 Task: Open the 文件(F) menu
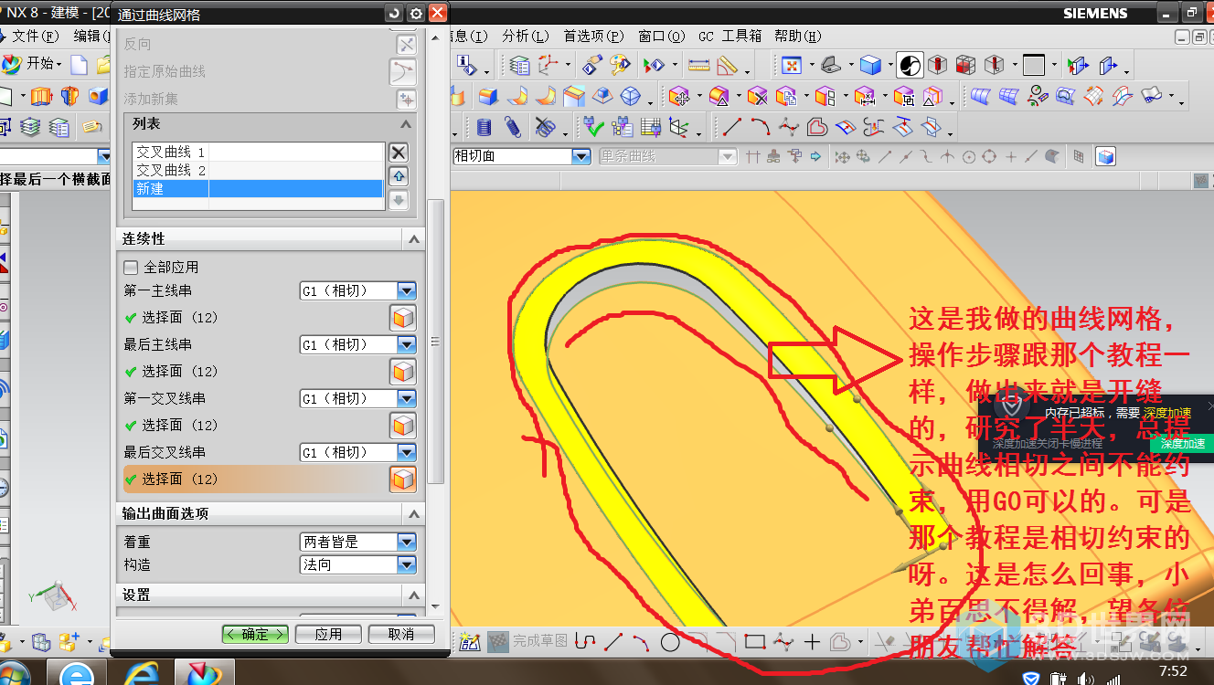click(36, 37)
